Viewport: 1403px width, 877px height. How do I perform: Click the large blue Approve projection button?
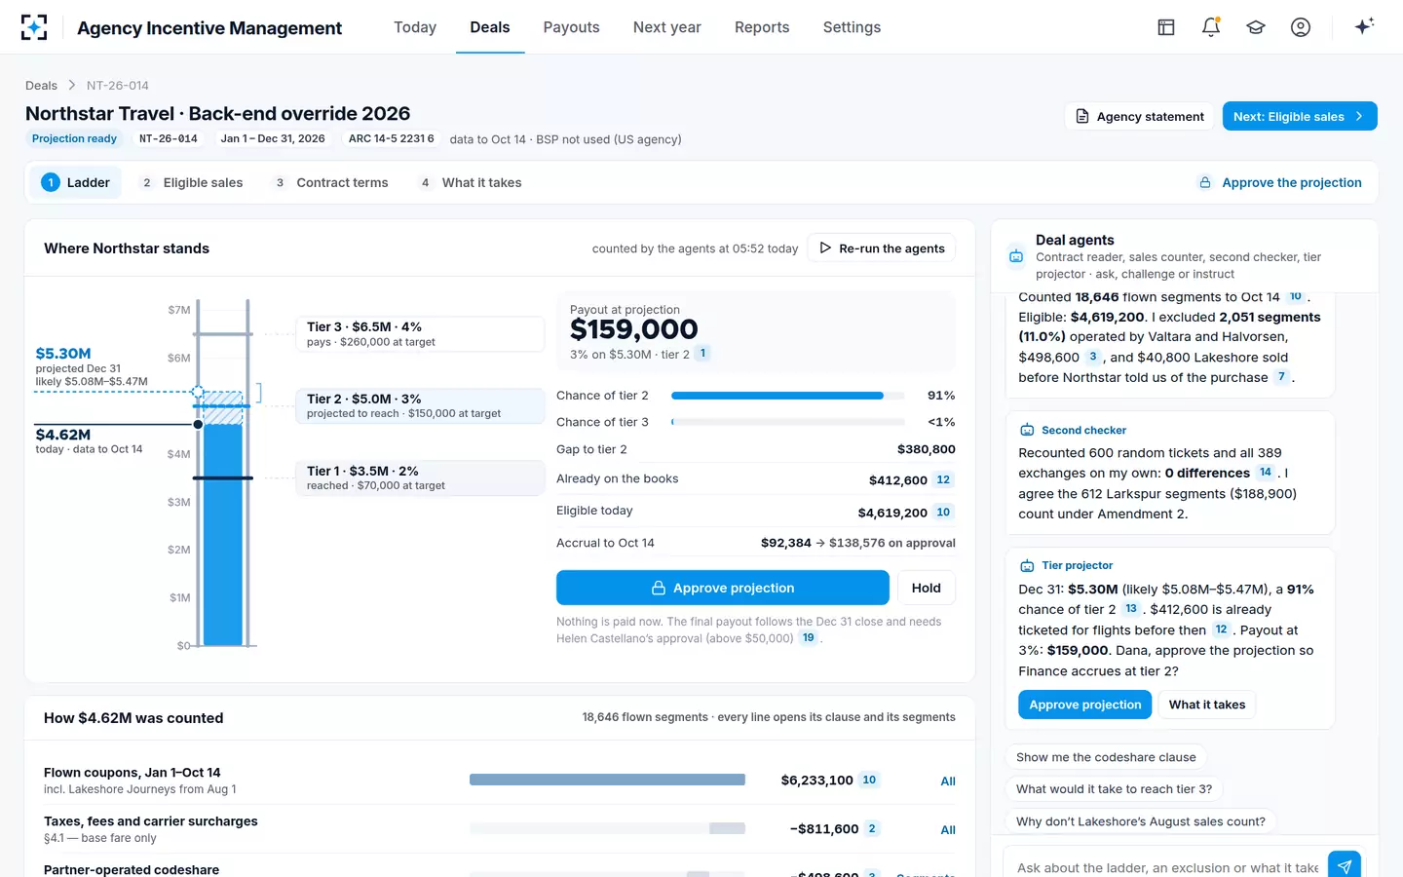click(x=723, y=588)
